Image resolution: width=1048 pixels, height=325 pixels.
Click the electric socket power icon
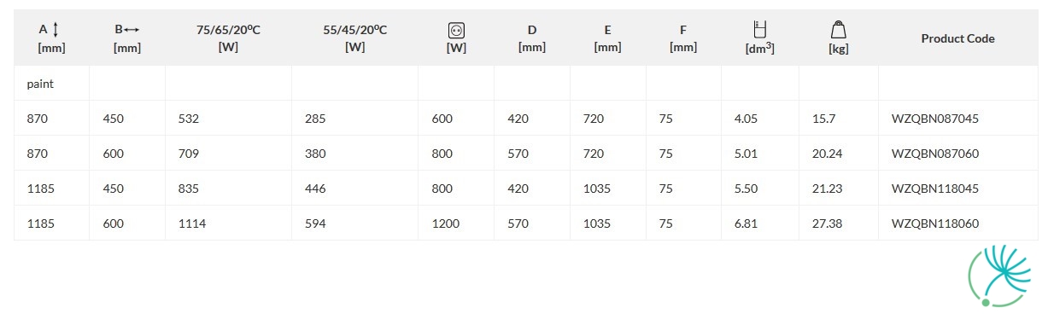point(456,31)
